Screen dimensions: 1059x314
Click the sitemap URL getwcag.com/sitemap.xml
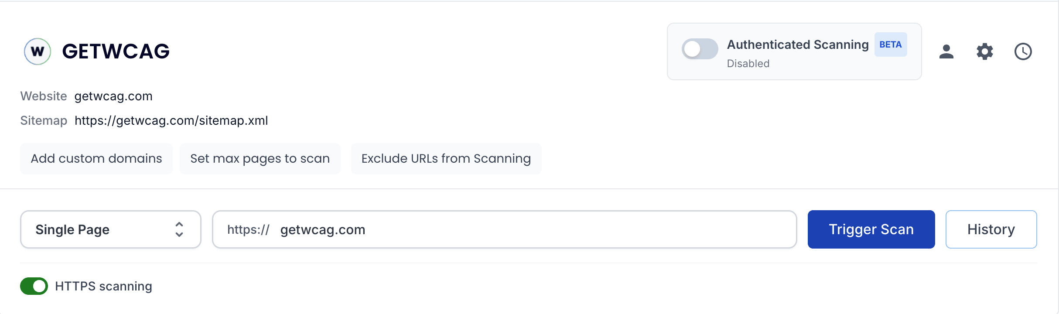tap(171, 120)
